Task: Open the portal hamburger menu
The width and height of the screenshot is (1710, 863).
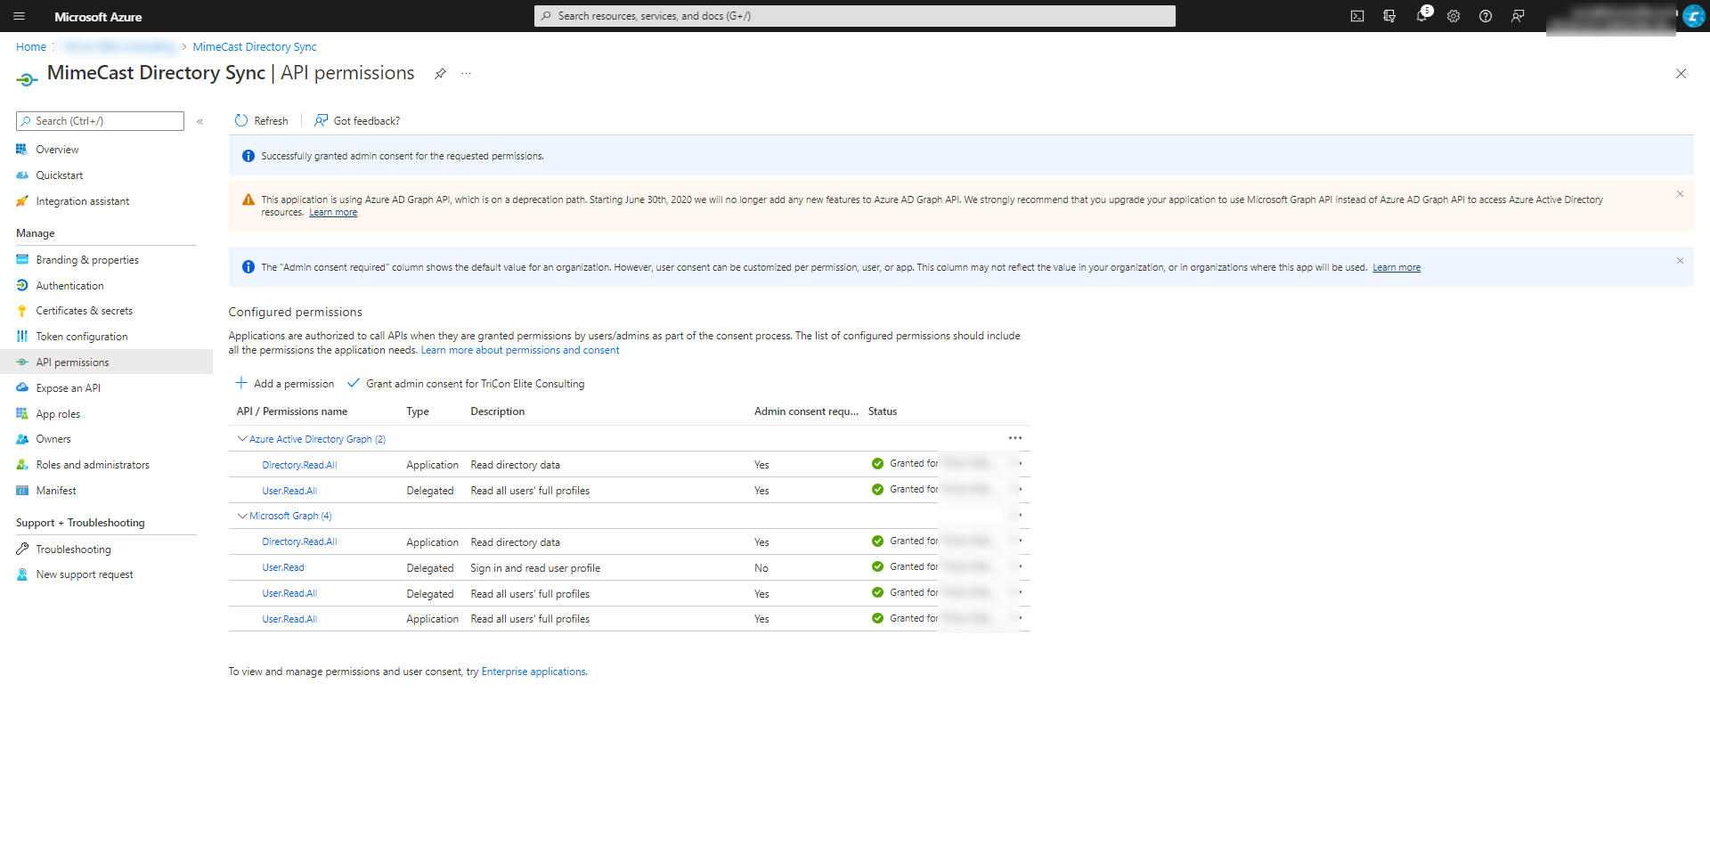Action: click(19, 16)
